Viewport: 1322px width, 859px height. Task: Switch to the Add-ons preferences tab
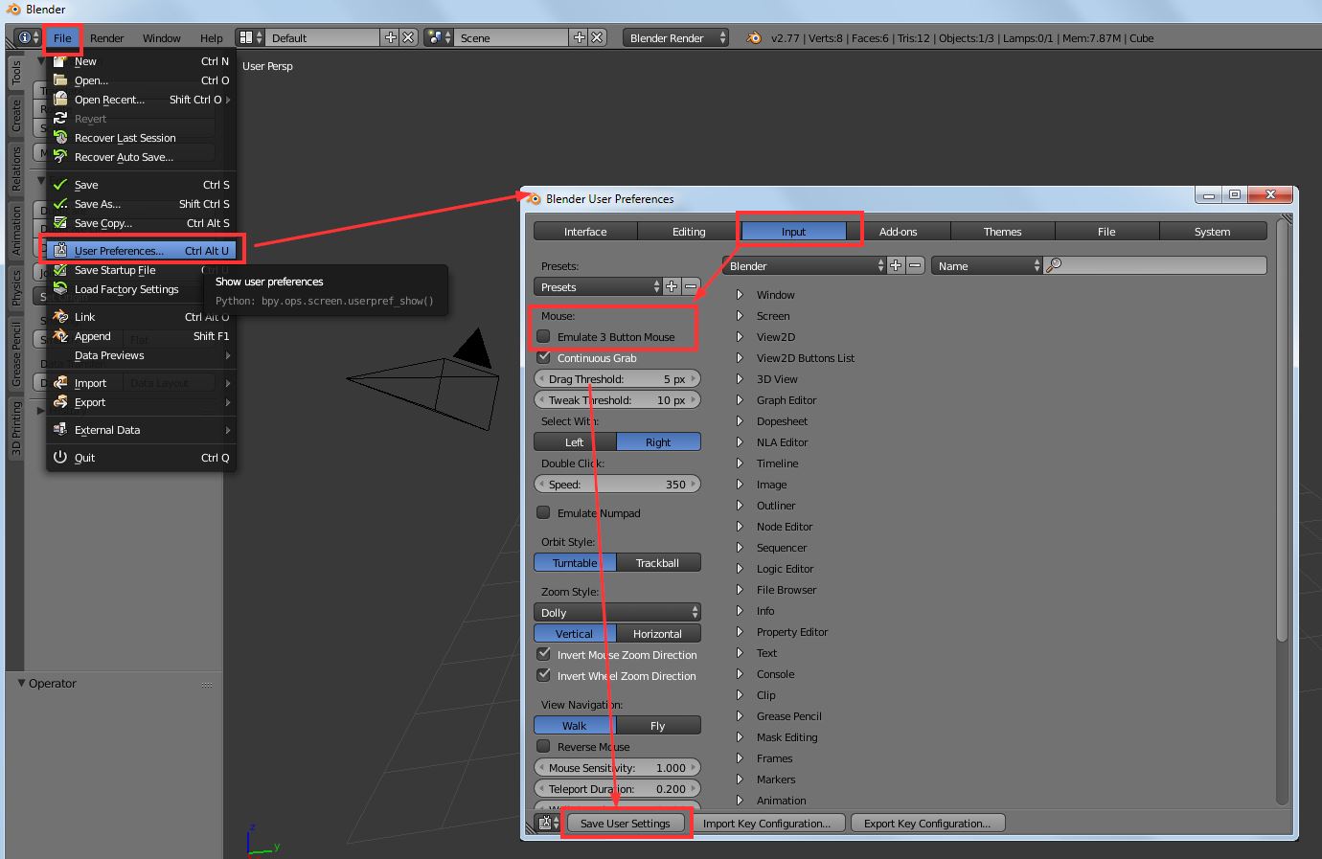[899, 231]
